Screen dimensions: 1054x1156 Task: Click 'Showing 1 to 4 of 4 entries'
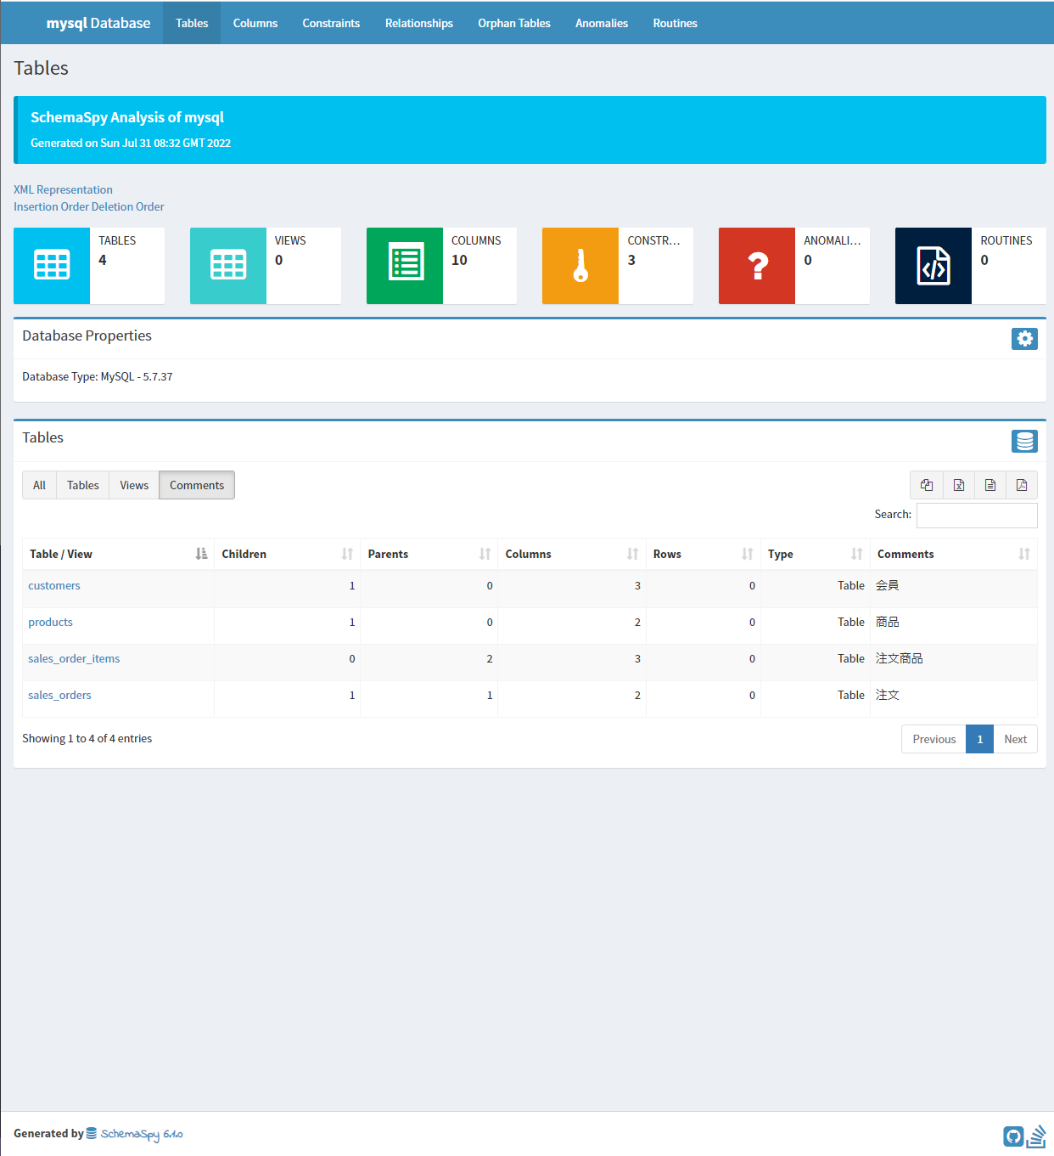[87, 738]
